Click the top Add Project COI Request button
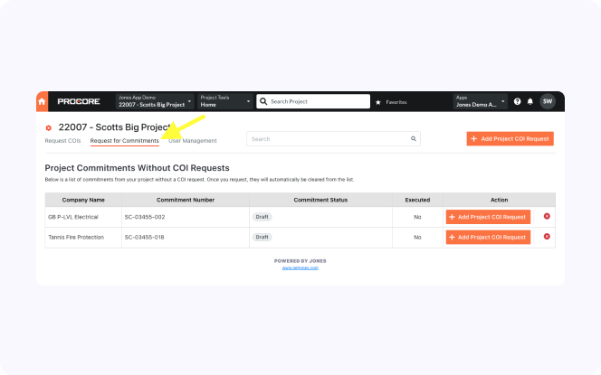 (510, 139)
